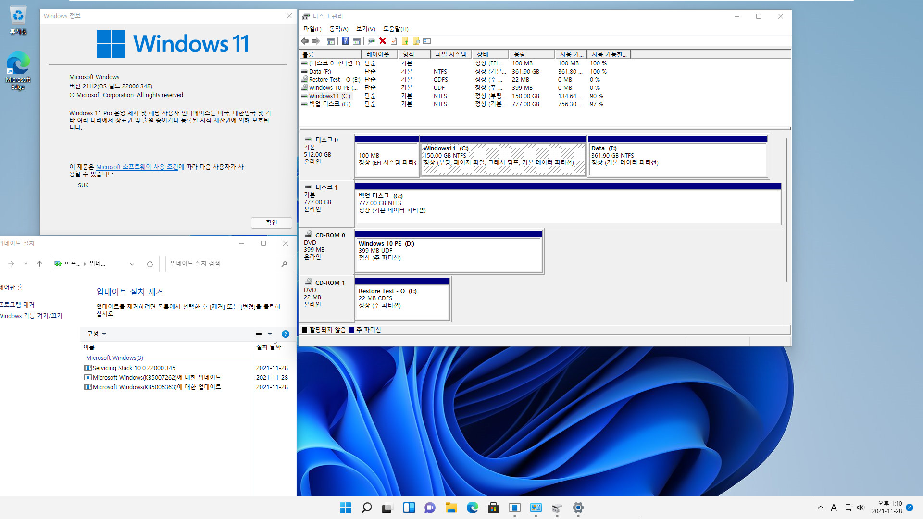The width and height of the screenshot is (923, 519).
Task: Open 프로그램 제거 link
Action: click(x=17, y=305)
